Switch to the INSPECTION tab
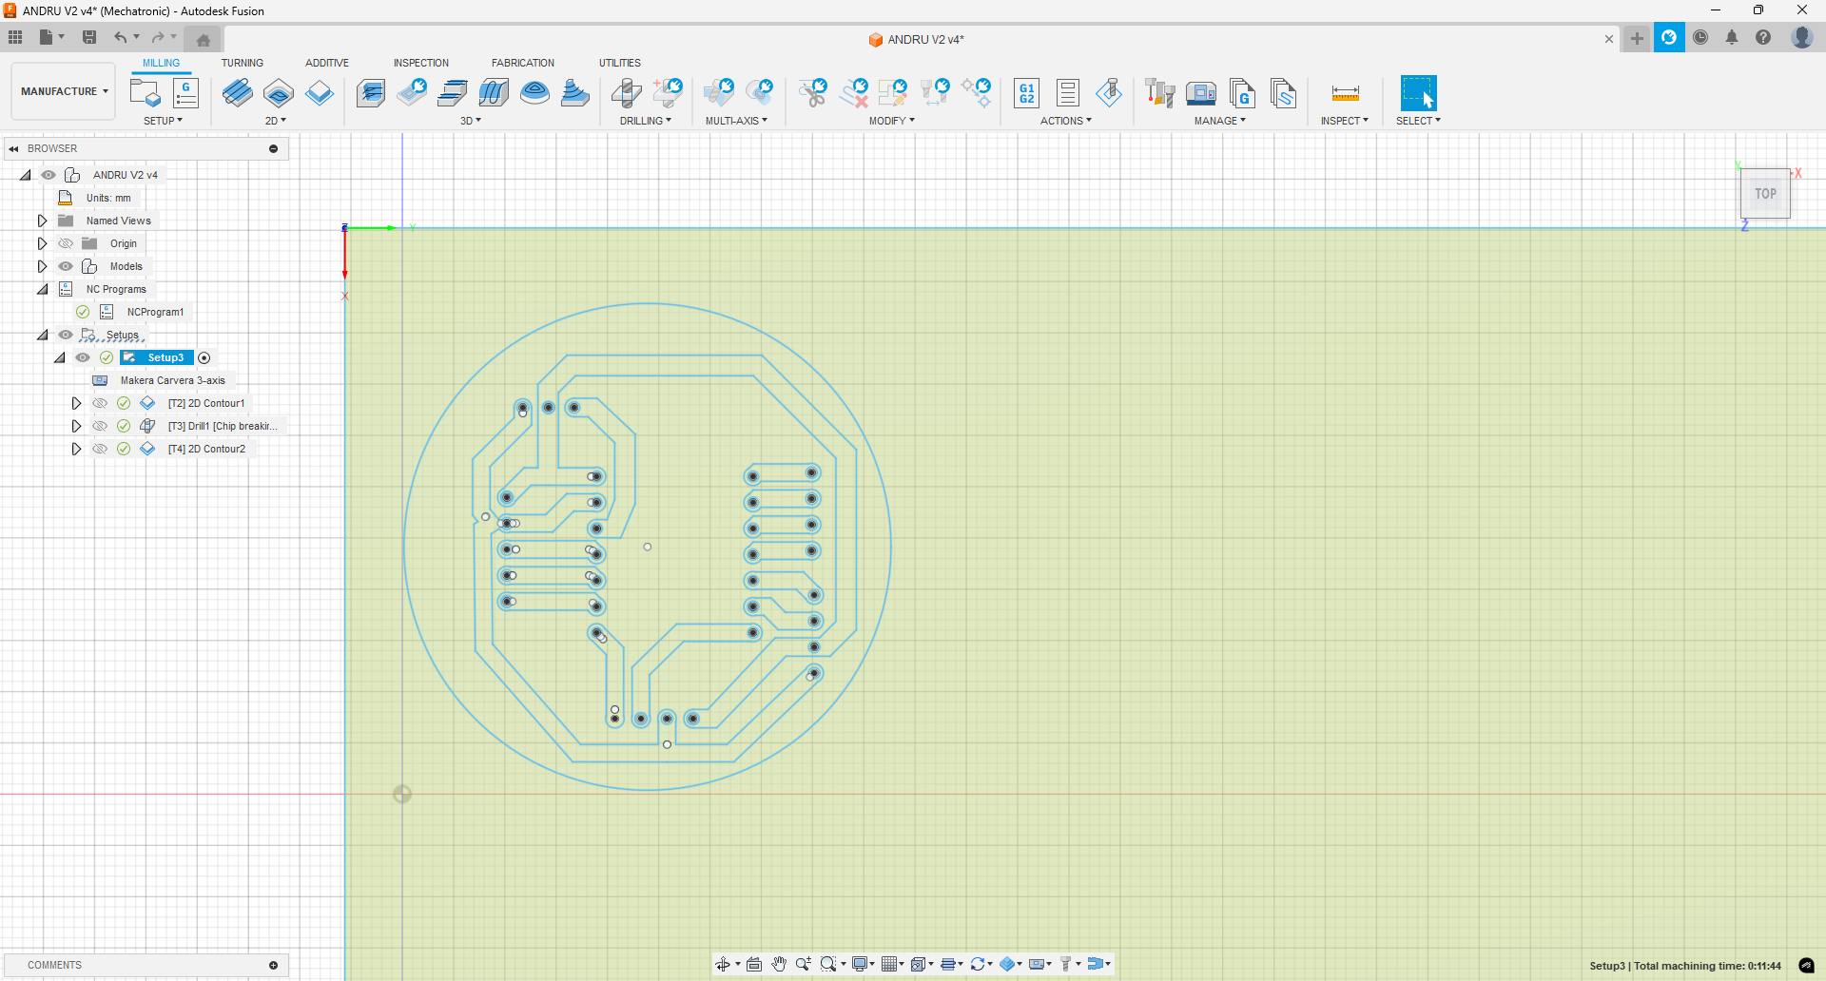Screen dimensions: 1826x981 (x=421, y=63)
